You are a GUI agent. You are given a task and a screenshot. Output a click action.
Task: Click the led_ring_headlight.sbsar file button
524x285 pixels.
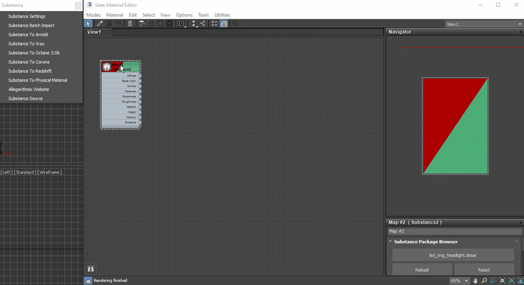[x=452, y=255]
